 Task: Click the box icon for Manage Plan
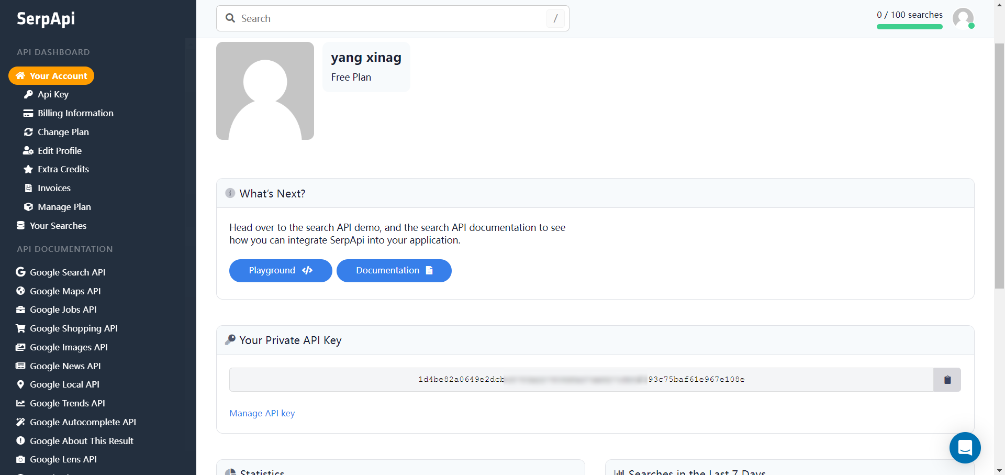click(x=28, y=207)
